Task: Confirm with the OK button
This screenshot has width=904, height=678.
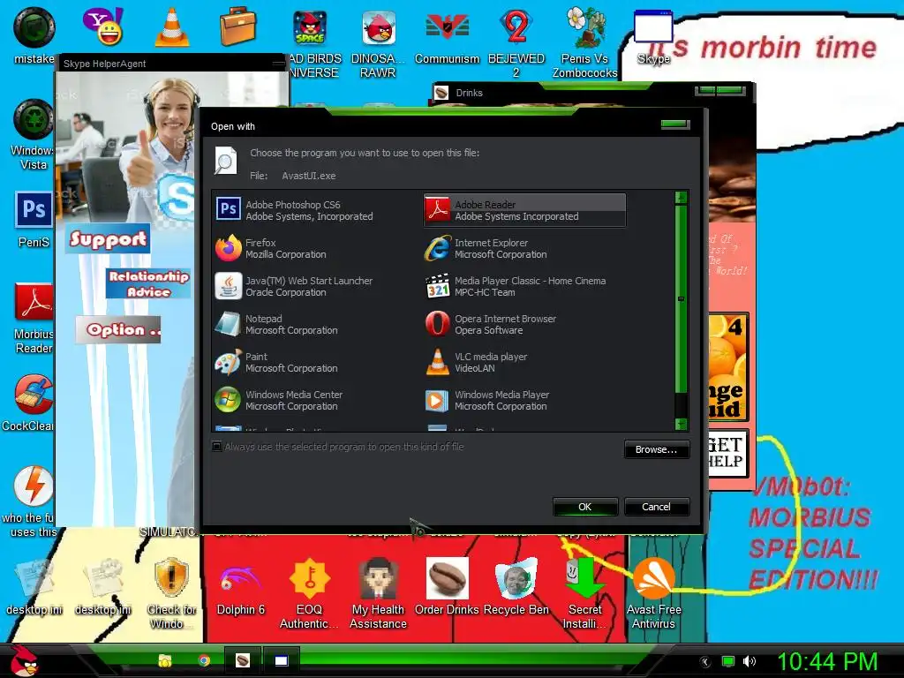Action: pyautogui.click(x=584, y=507)
